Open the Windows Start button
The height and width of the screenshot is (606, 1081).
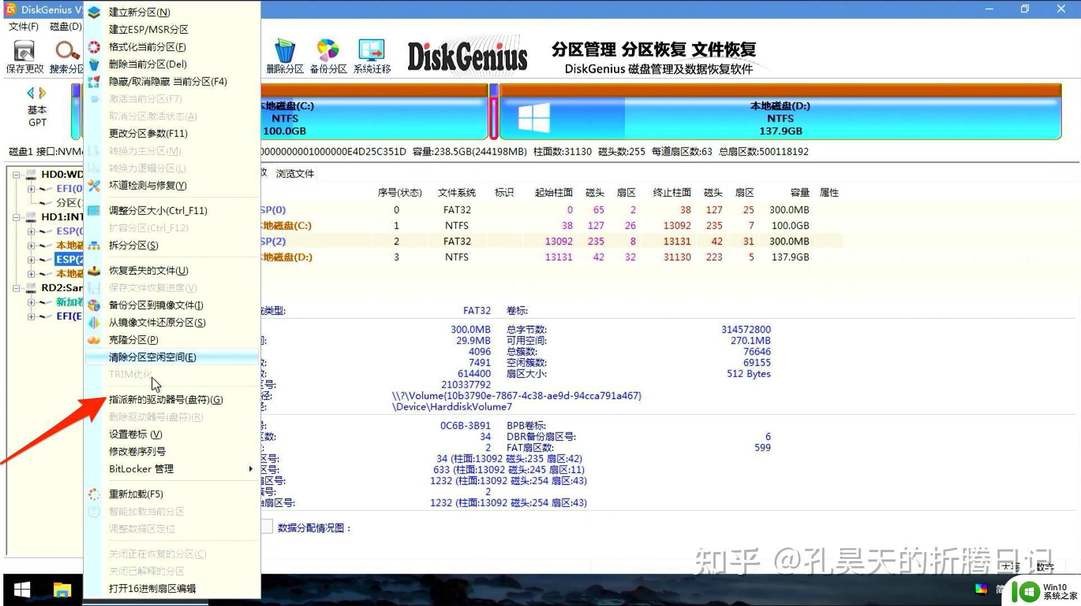22,590
